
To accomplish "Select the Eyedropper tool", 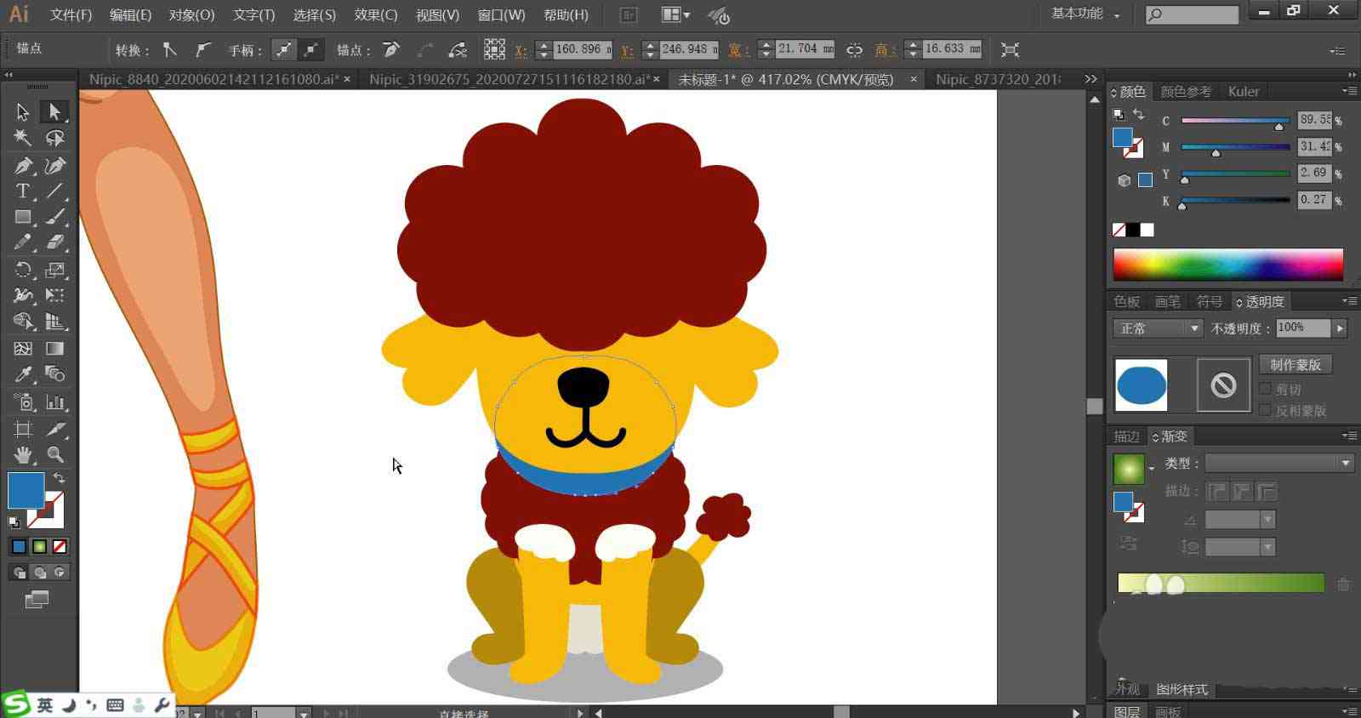I will (22, 374).
